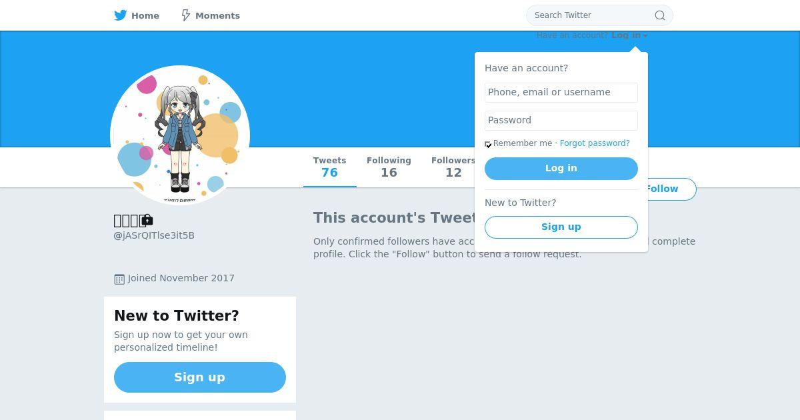The image size is (800, 420).
Task: Open the @jASrQITlse3it5B username link
Action: pyautogui.click(x=154, y=235)
